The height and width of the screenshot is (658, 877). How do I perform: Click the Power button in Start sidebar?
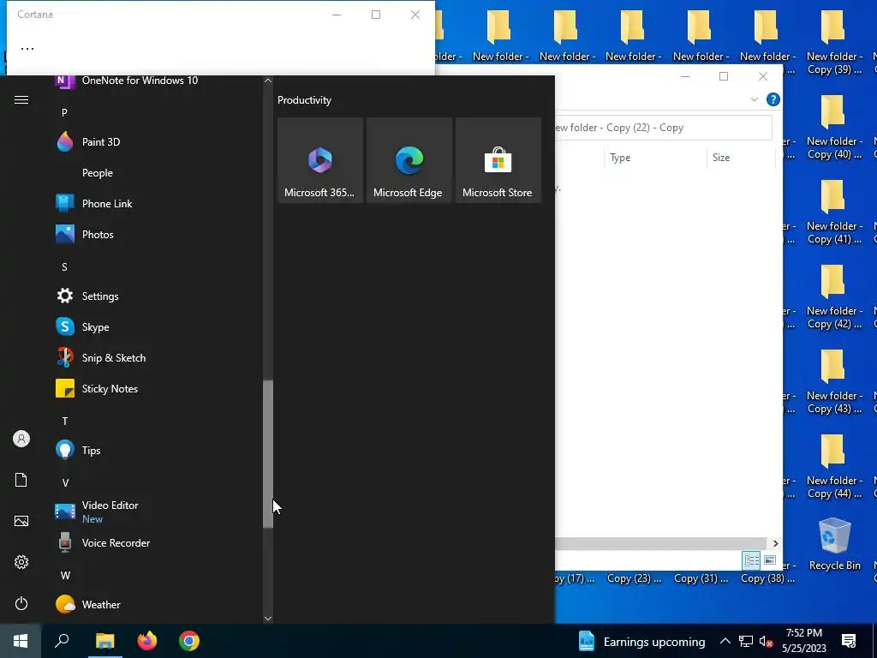[x=21, y=603]
